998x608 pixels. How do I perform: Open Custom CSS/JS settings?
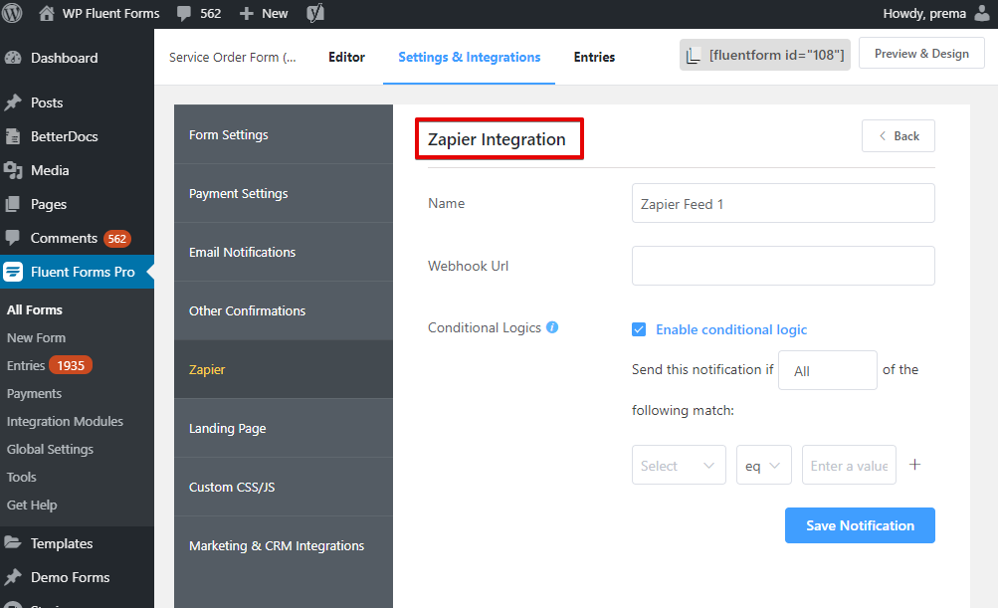[284, 487]
